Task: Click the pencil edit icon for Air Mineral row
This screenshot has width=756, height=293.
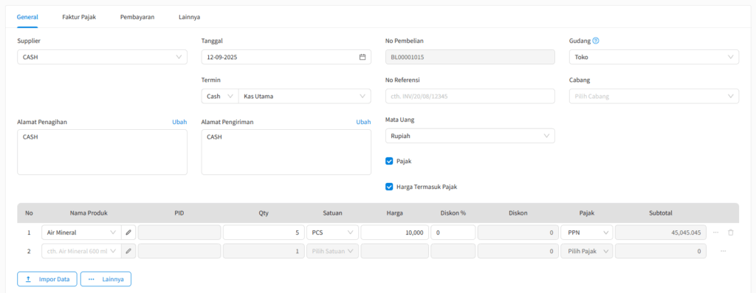Action: [x=128, y=232]
